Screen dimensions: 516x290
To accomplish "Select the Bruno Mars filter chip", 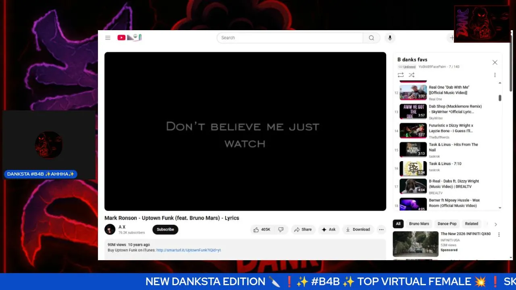I will coord(419,224).
